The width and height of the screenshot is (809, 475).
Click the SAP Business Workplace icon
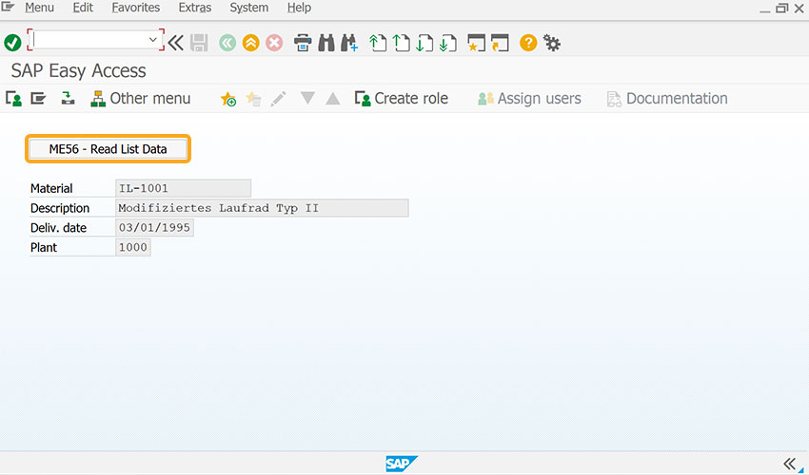(x=68, y=98)
